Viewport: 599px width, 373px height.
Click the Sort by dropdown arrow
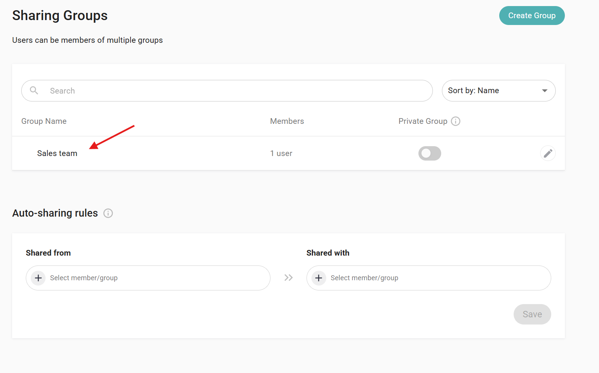point(544,91)
